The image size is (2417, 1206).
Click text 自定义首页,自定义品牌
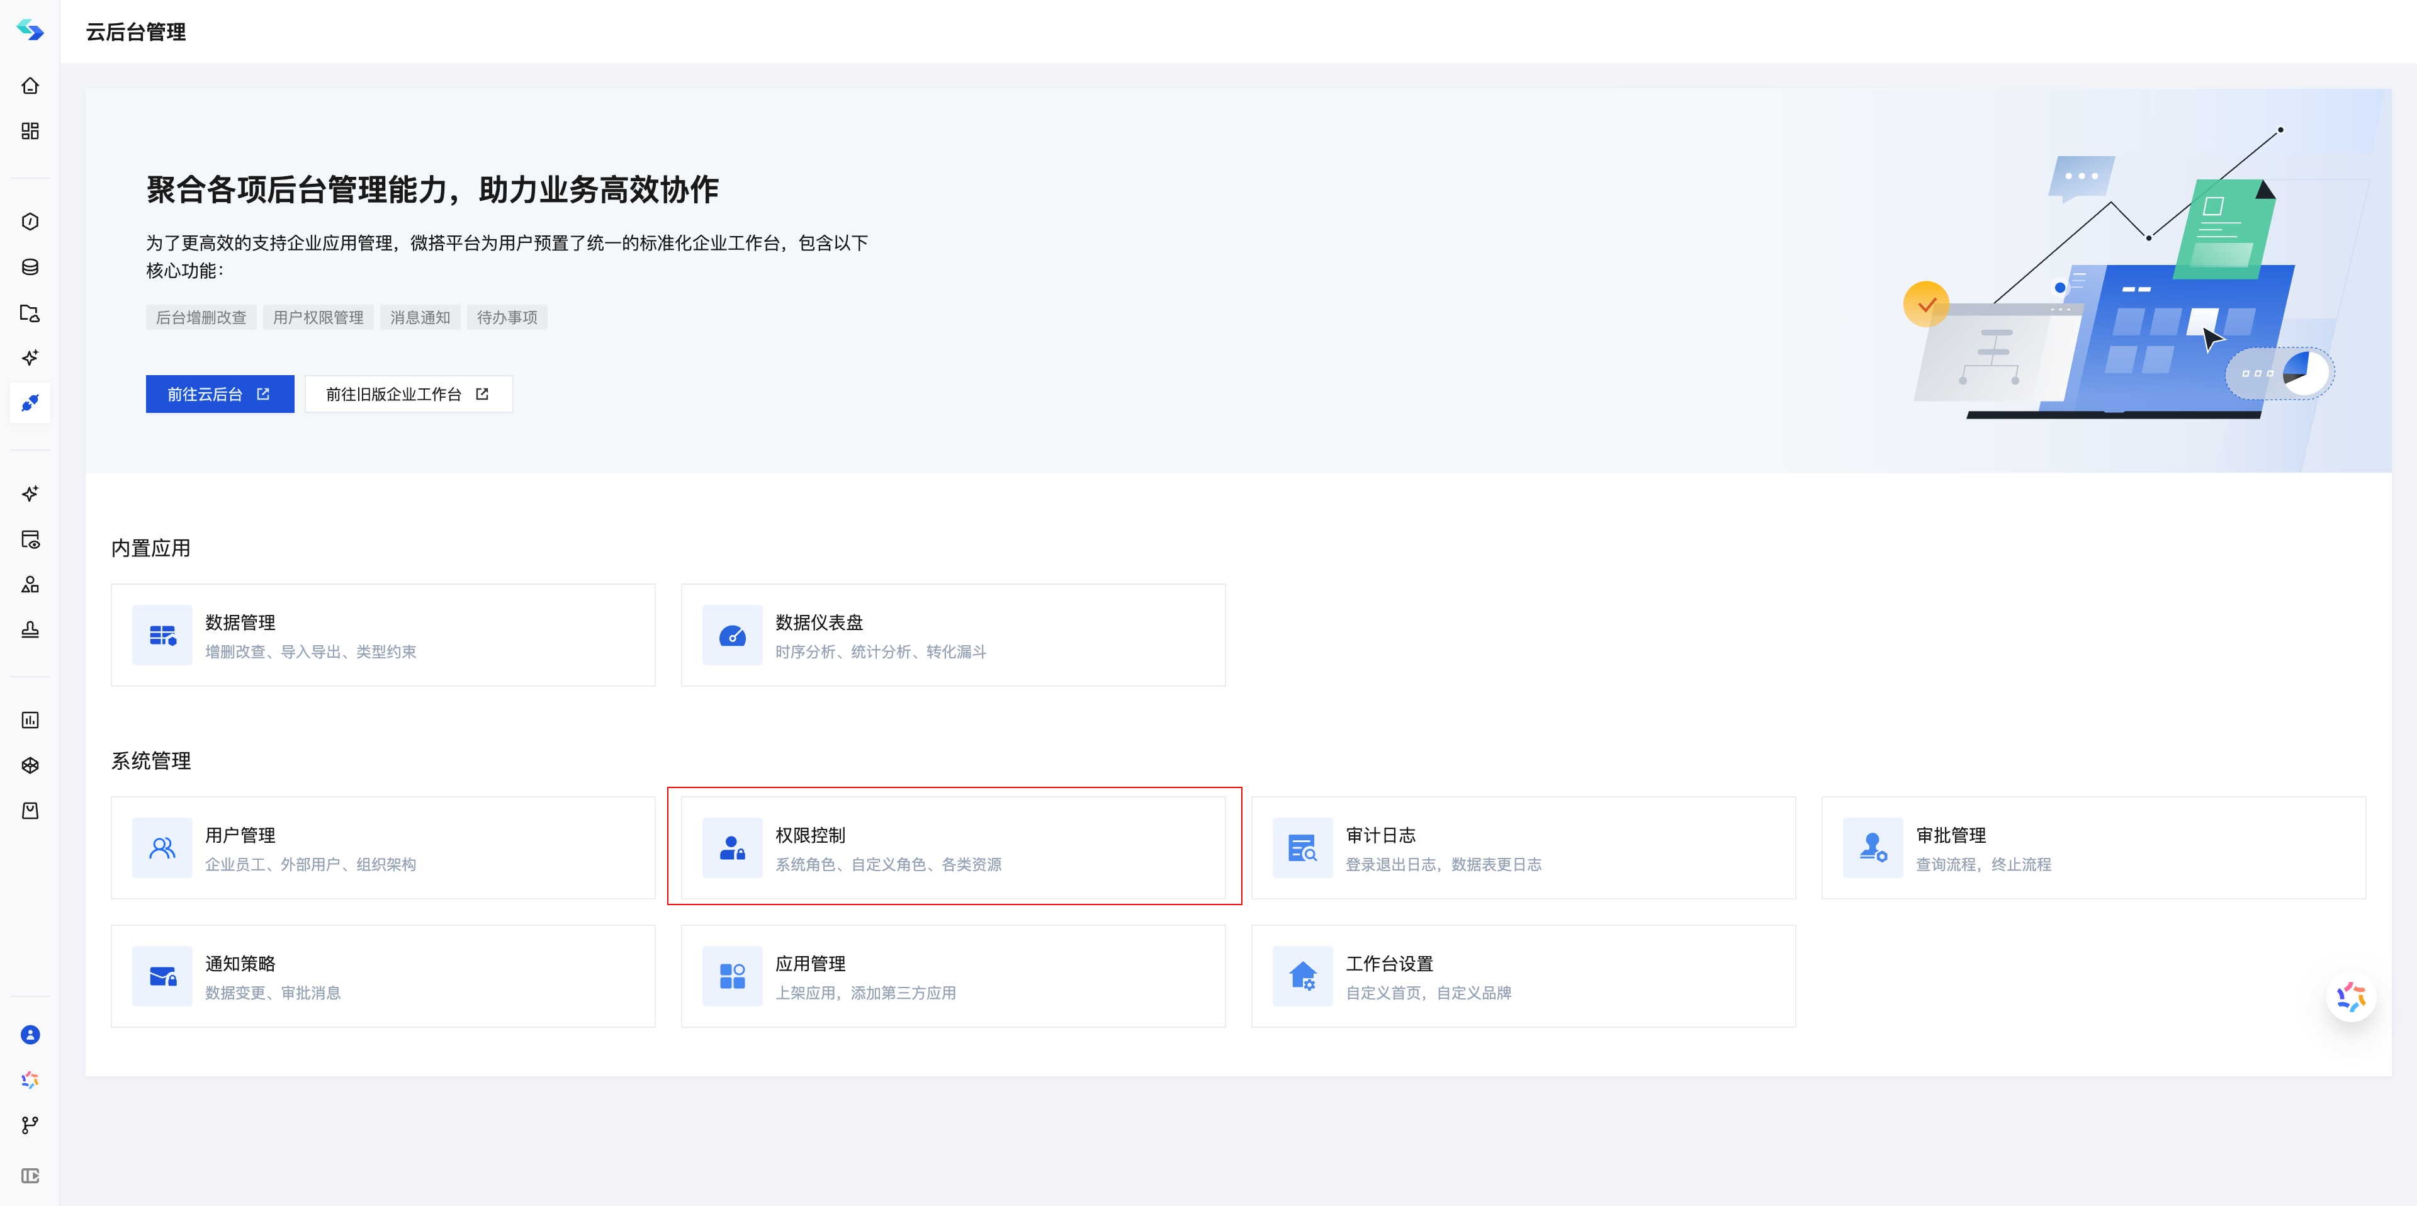1428,993
